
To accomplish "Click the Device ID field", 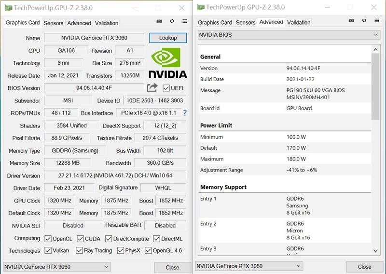I will (154, 101).
